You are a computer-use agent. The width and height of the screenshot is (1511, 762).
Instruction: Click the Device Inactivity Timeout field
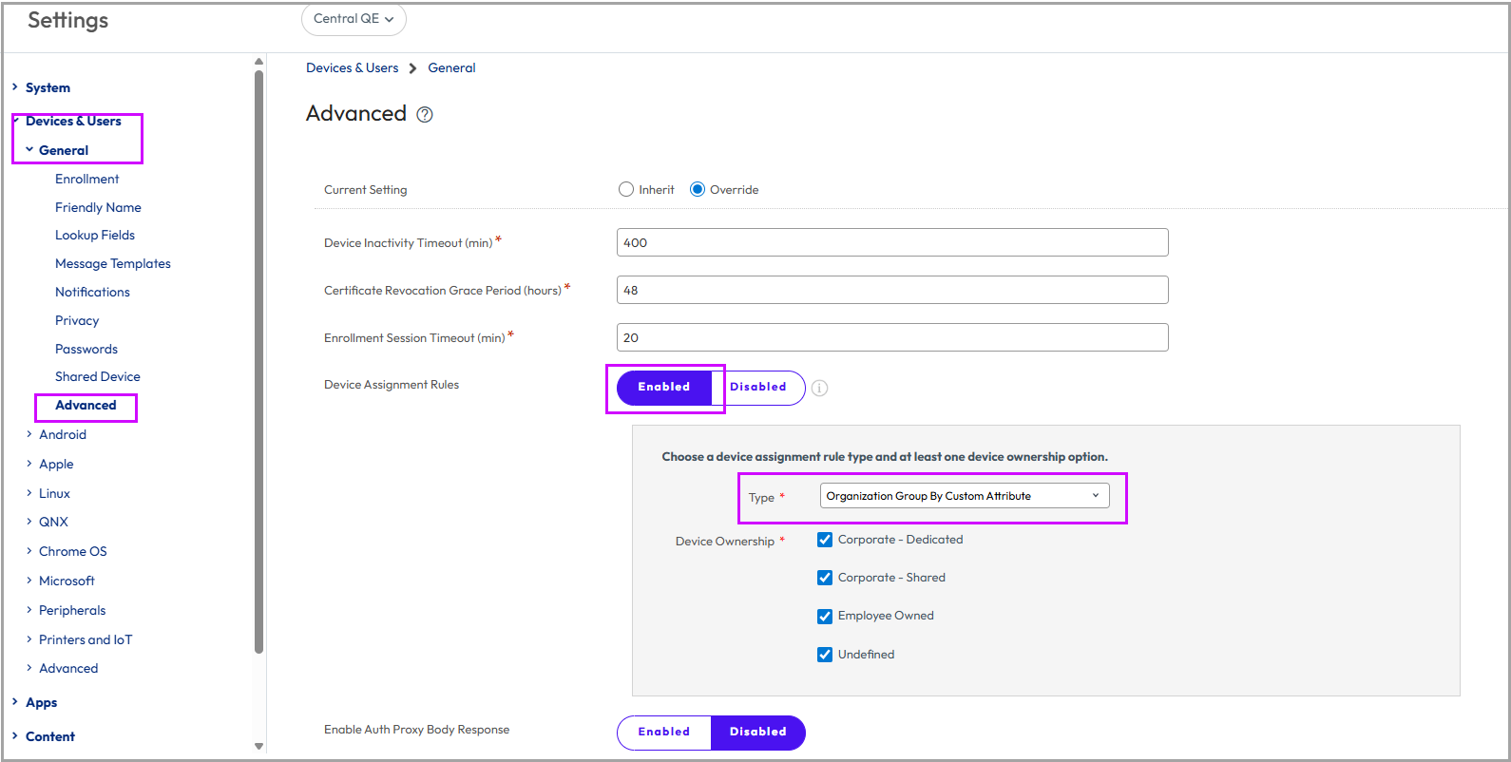pos(892,242)
